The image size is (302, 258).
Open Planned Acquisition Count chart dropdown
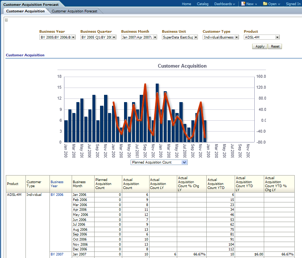(184, 162)
